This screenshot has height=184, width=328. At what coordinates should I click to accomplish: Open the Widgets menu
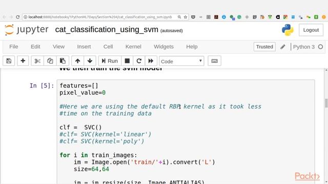tap(163, 47)
